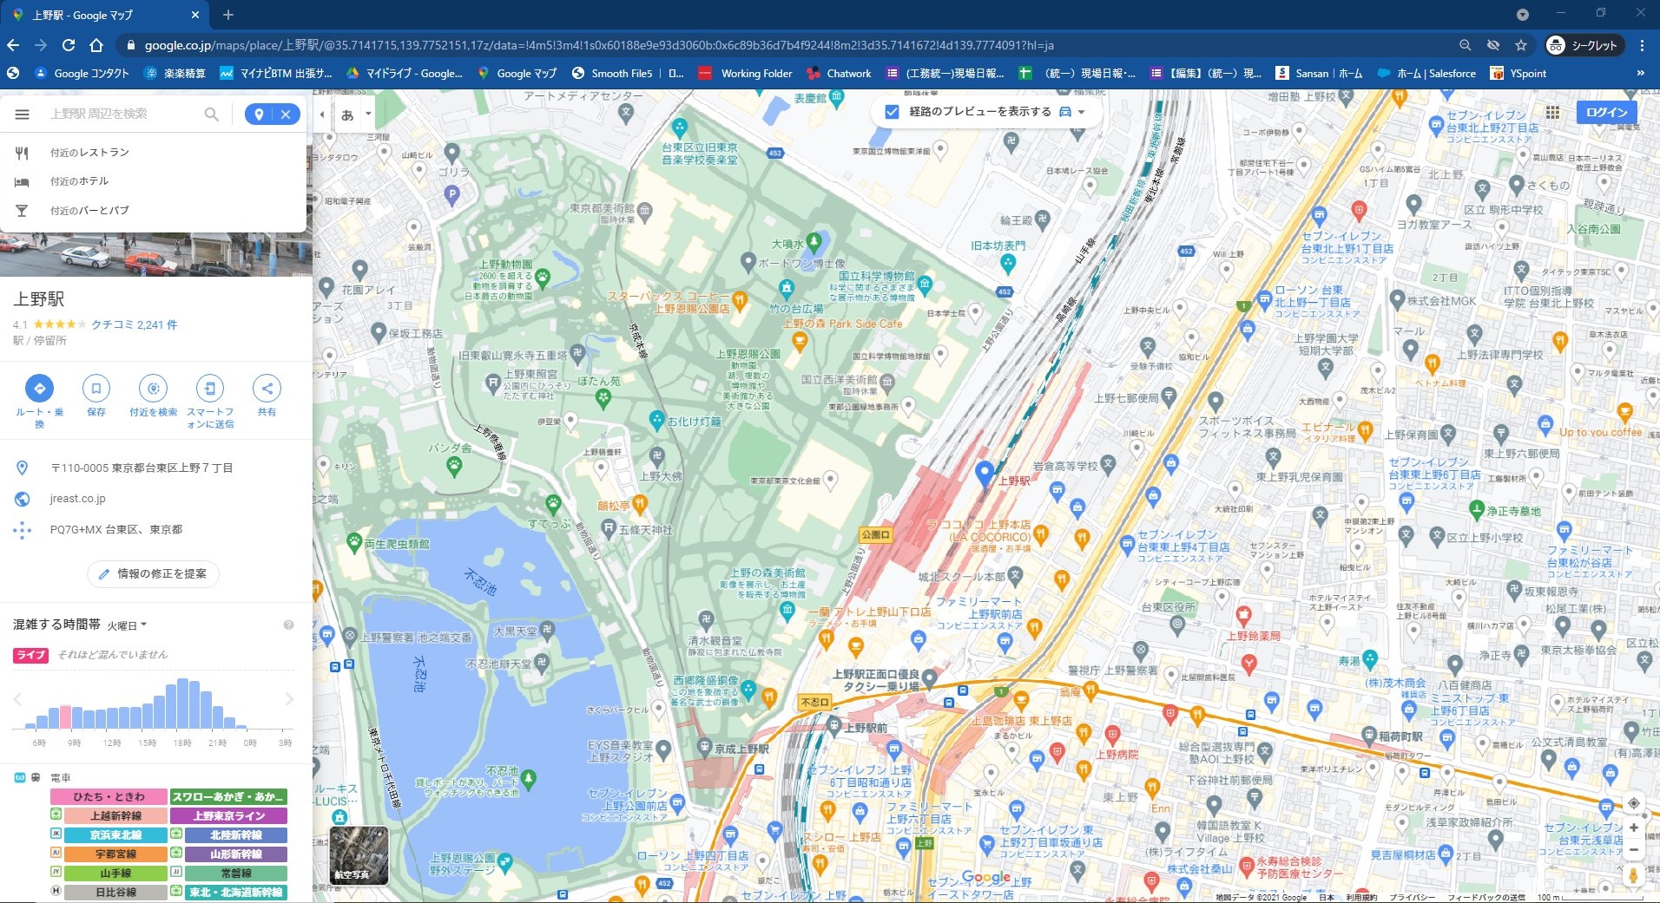Zoom out the map with the minus button

1633,849
